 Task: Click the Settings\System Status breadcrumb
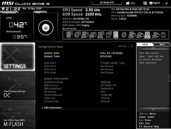(x=51, y=47)
